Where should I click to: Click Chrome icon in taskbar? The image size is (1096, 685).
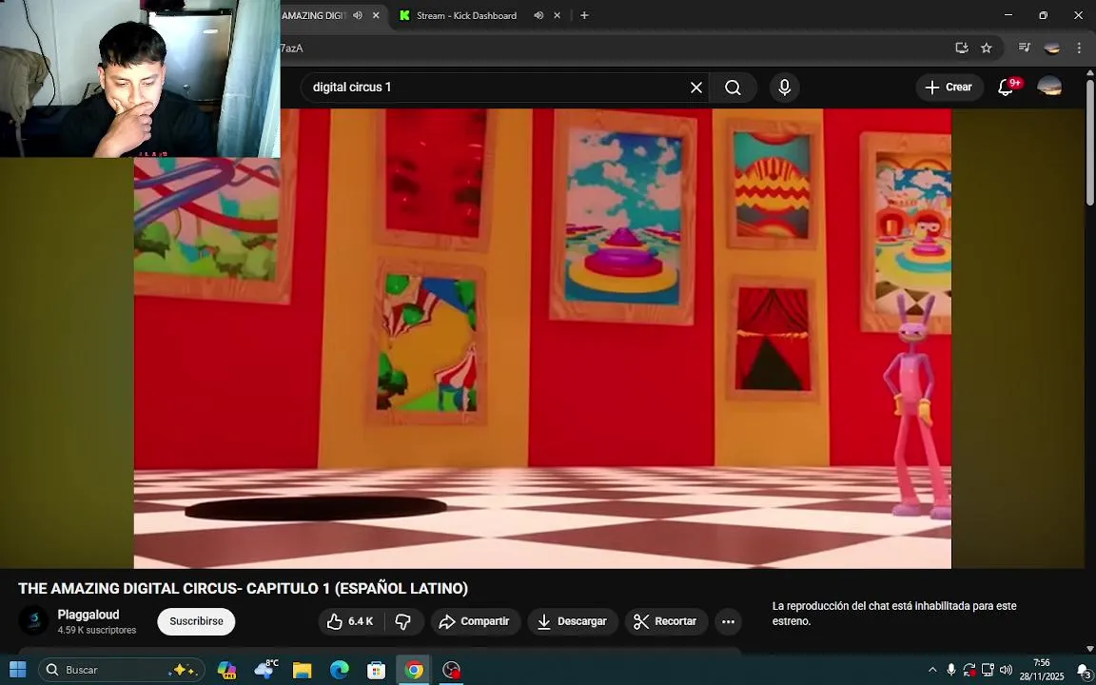(414, 671)
